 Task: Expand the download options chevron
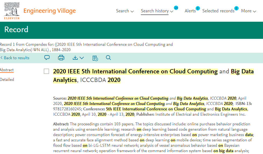[82, 58]
